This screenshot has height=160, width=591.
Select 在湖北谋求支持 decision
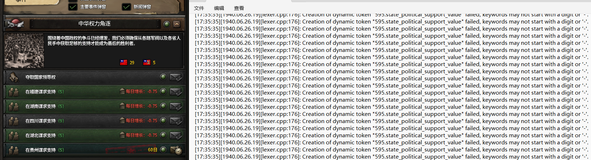point(95,135)
